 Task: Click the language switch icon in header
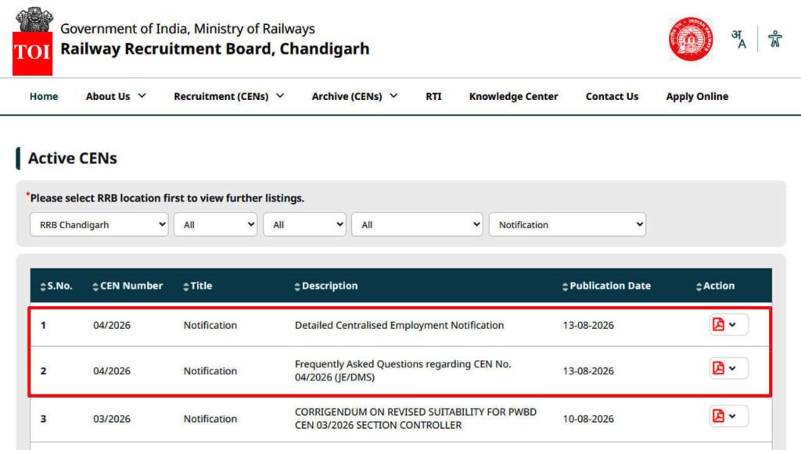click(738, 39)
